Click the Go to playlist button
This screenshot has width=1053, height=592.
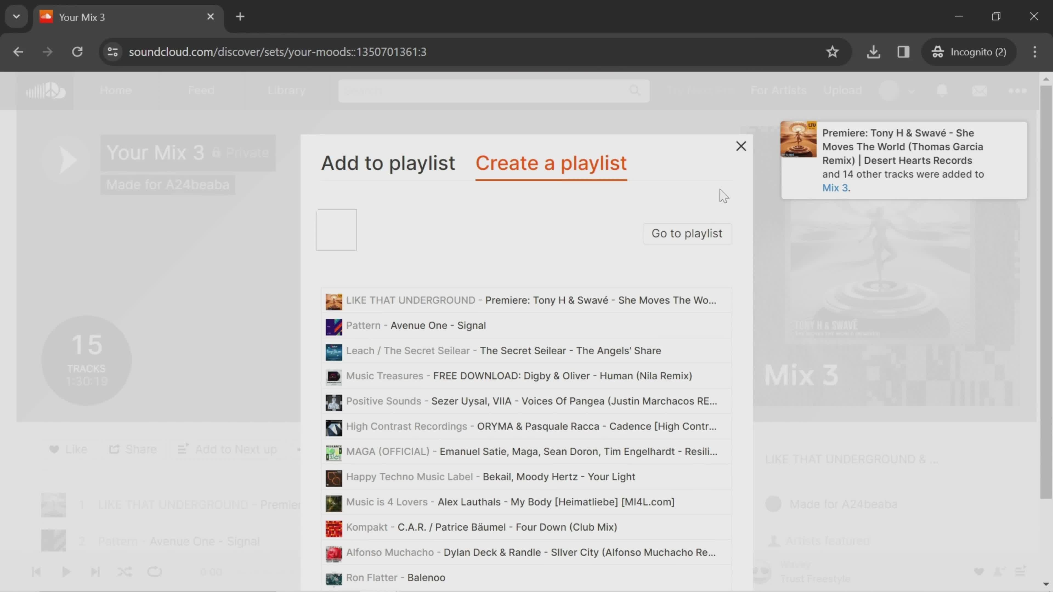tap(687, 233)
